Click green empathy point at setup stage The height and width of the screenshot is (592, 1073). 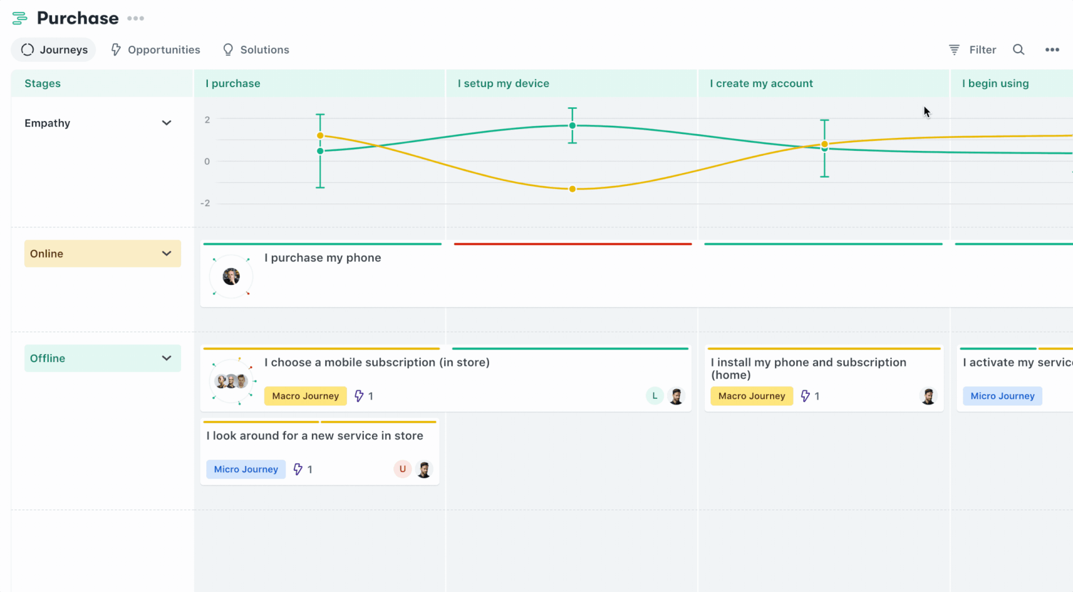tap(572, 126)
